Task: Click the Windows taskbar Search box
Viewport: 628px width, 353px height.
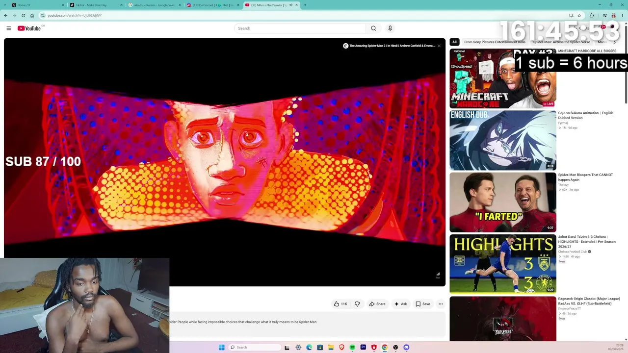Action: [254, 347]
